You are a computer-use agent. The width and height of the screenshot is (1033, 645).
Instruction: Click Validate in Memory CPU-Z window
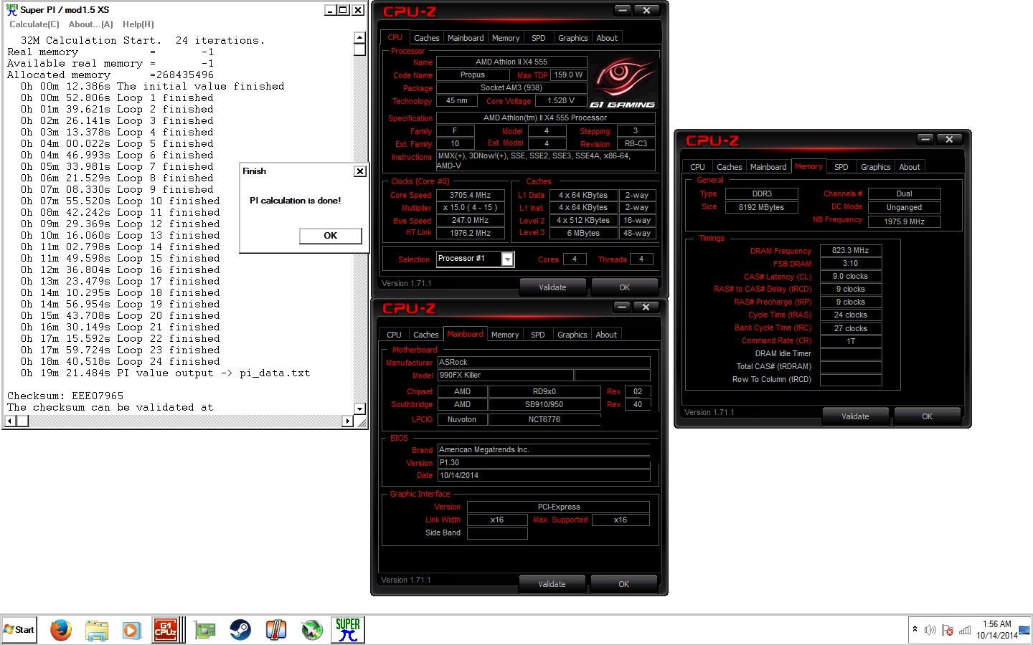coord(855,416)
